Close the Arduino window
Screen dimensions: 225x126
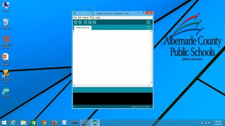click(149, 13)
